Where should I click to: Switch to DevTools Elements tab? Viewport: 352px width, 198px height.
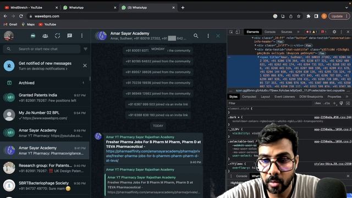pyautogui.click(x=253, y=32)
